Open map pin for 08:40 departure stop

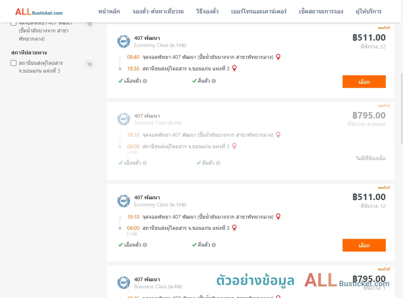tap(278, 57)
